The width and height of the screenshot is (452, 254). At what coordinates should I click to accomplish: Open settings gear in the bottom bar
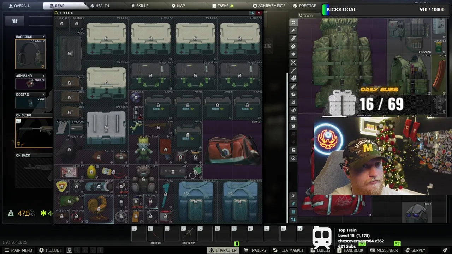445,250
